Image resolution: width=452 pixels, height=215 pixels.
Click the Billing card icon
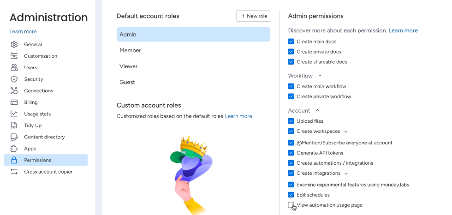pos(14,102)
